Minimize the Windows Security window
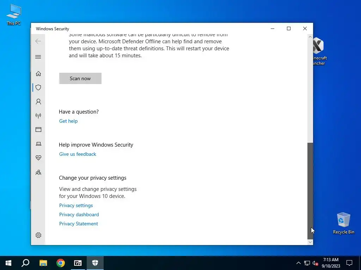 (x=273, y=28)
